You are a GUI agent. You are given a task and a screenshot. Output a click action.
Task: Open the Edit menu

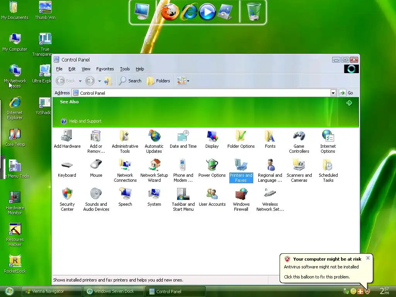pyautogui.click(x=72, y=69)
